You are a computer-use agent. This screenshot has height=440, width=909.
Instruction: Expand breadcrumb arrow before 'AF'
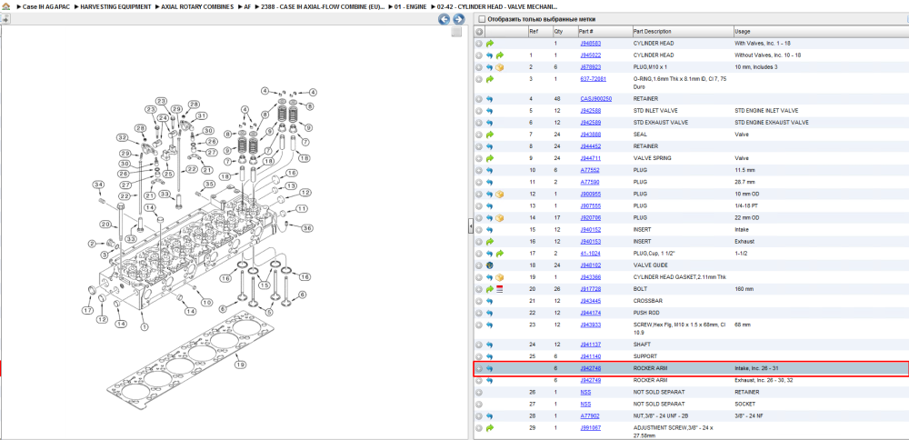click(240, 6)
